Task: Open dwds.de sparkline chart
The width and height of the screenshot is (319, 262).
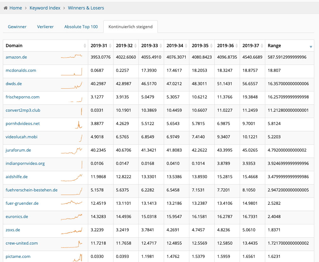Action: pos(72,85)
